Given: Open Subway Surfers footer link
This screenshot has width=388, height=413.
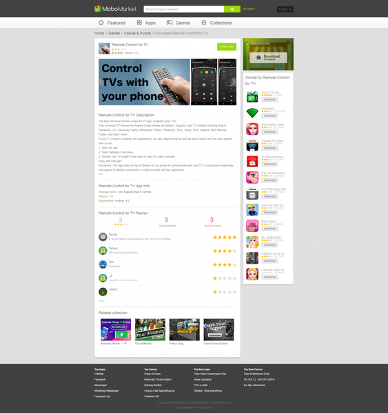Looking at the screenshot, I should 153,385.
